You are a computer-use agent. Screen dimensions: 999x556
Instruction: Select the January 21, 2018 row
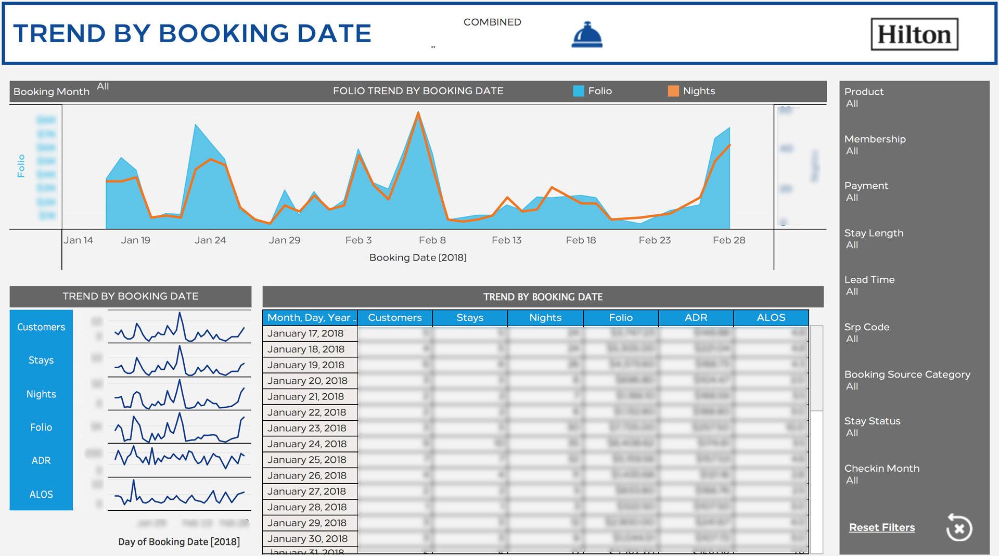535,397
